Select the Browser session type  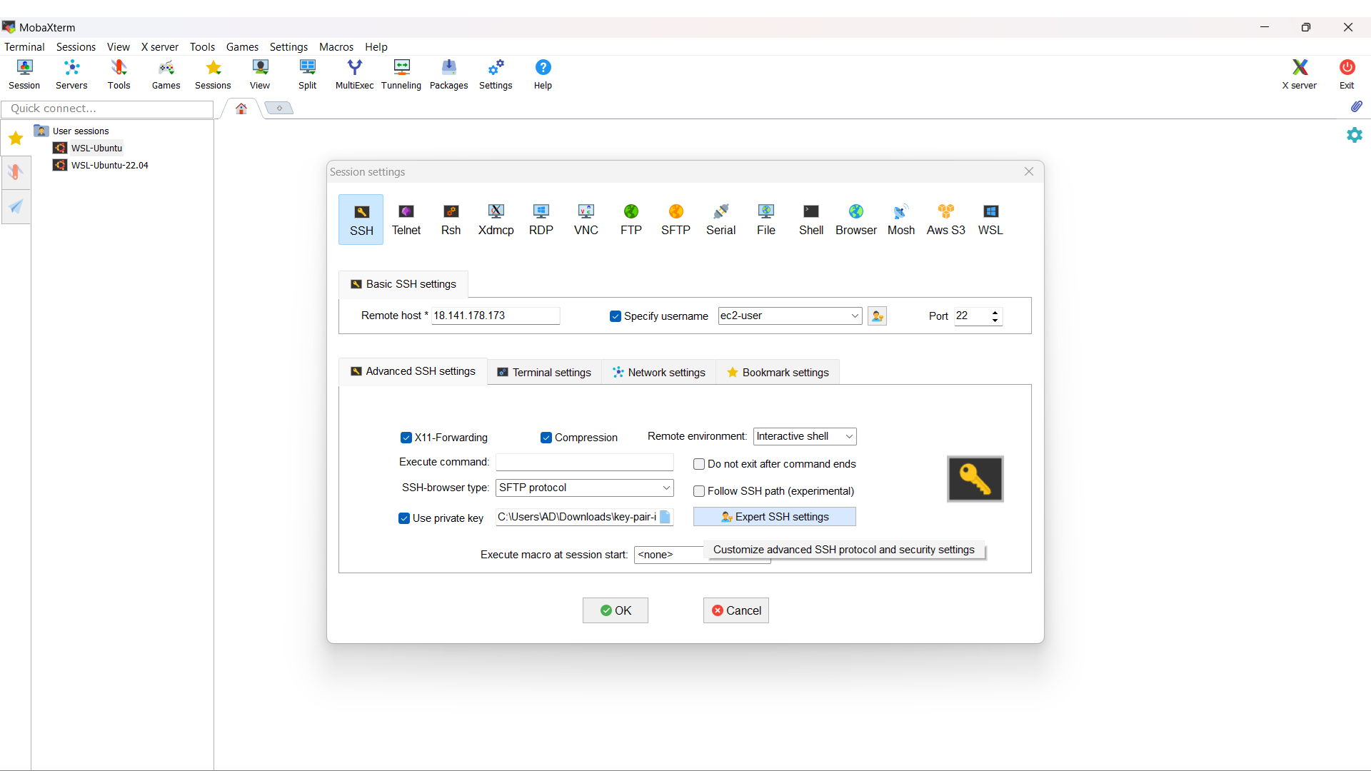tap(855, 220)
